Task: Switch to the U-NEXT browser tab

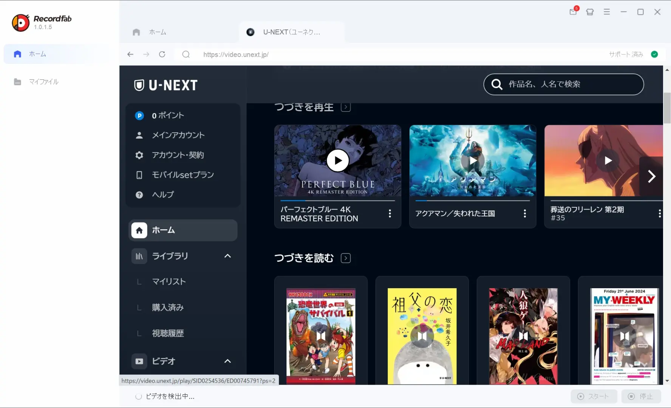Action: [x=292, y=32]
